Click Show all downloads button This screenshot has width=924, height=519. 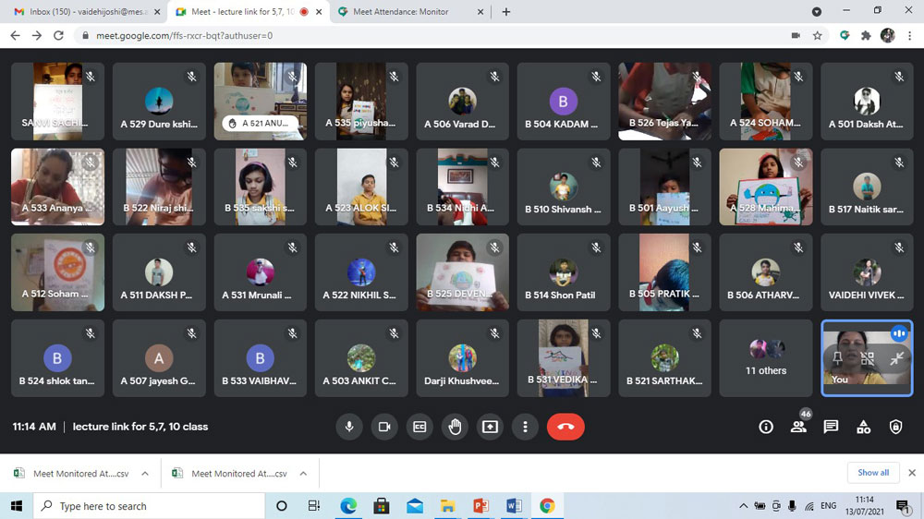(x=872, y=473)
